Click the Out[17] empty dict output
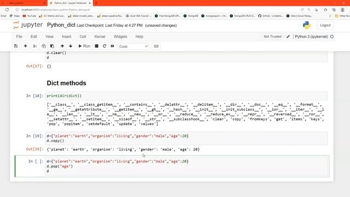Screen dimensions: 350x197 (x=49, y=66)
